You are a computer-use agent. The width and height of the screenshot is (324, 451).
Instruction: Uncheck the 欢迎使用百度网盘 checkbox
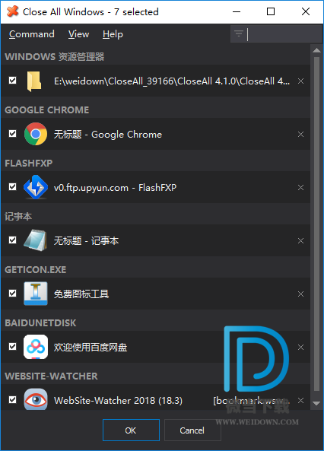tap(13, 346)
